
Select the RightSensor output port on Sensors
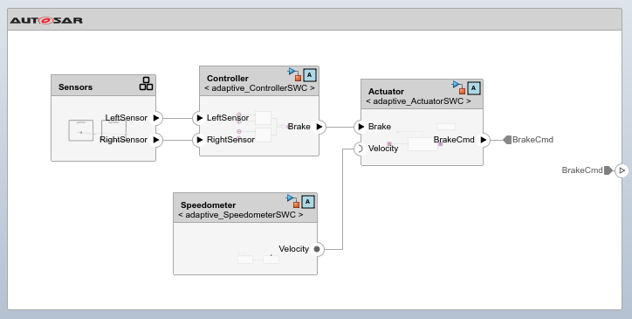(x=156, y=140)
